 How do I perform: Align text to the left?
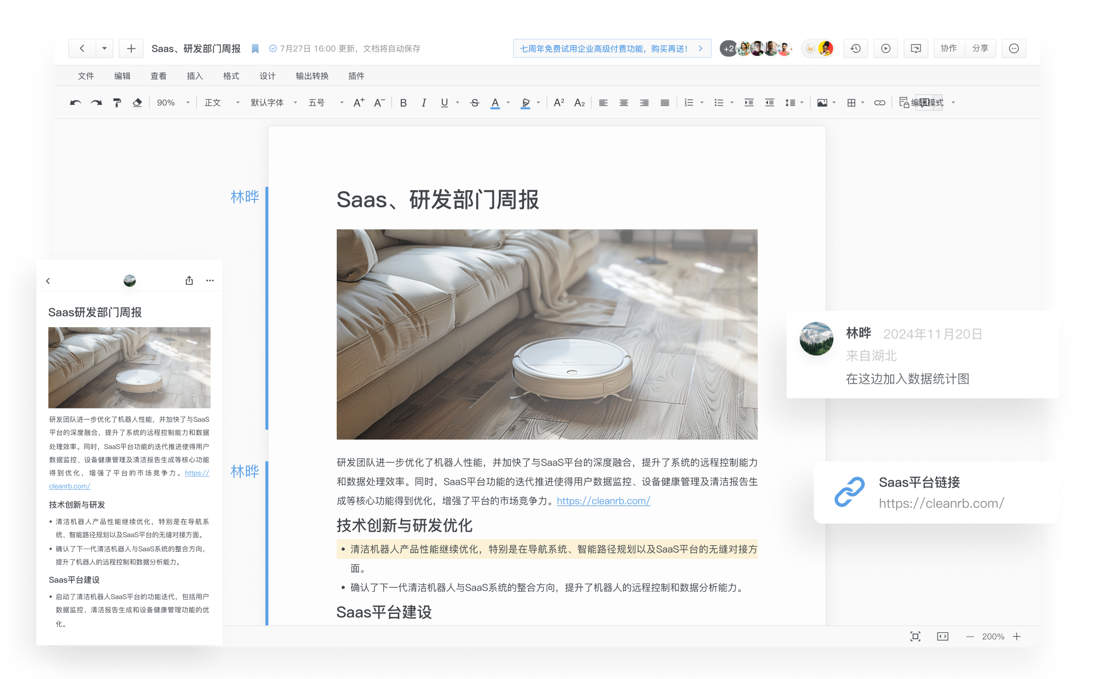pos(603,103)
